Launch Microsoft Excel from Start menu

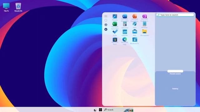(115, 26)
